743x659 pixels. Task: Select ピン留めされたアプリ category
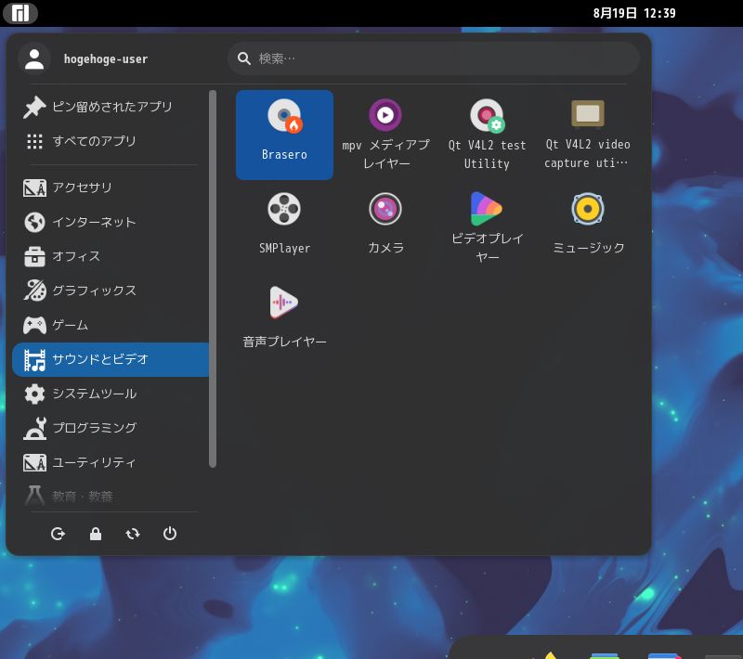[x=111, y=107]
